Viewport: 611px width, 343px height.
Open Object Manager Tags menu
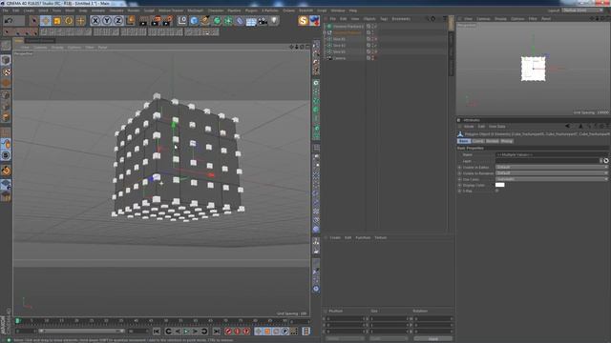coord(384,19)
